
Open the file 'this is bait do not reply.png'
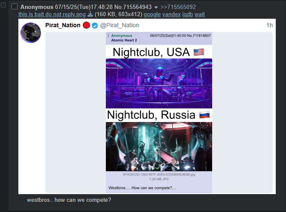tap(52, 14)
